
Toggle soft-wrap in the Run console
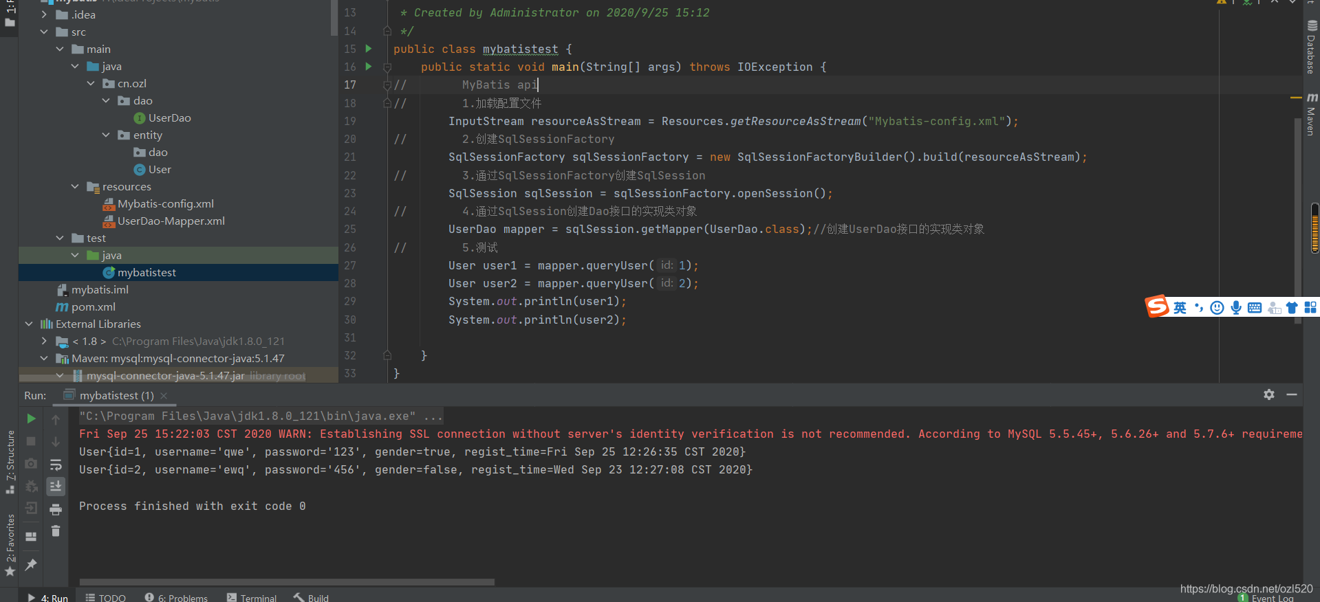coord(56,465)
